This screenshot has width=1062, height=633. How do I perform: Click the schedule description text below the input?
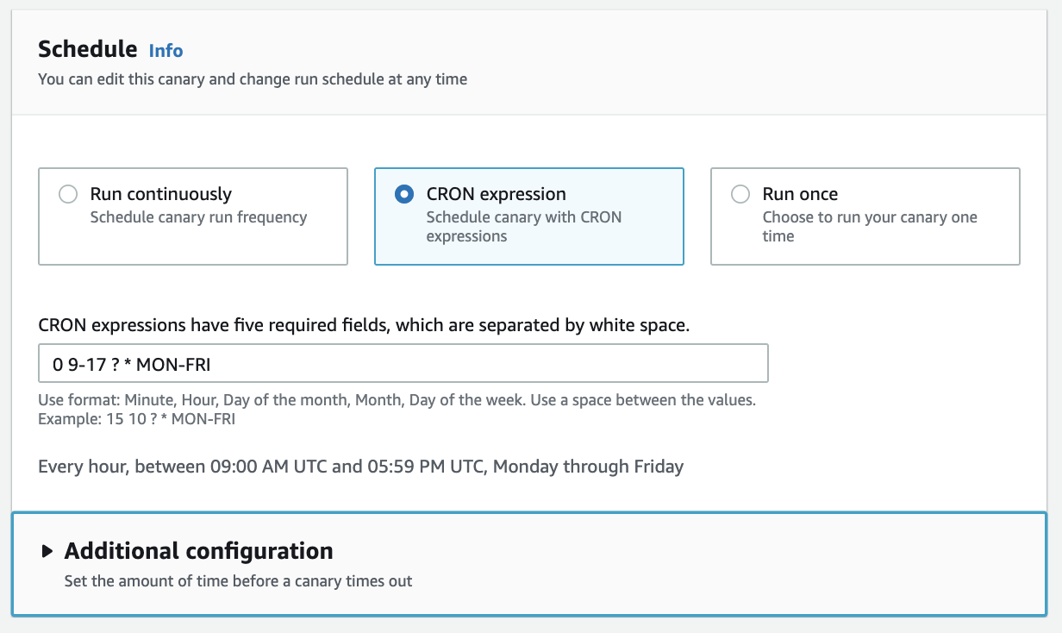[360, 466]
